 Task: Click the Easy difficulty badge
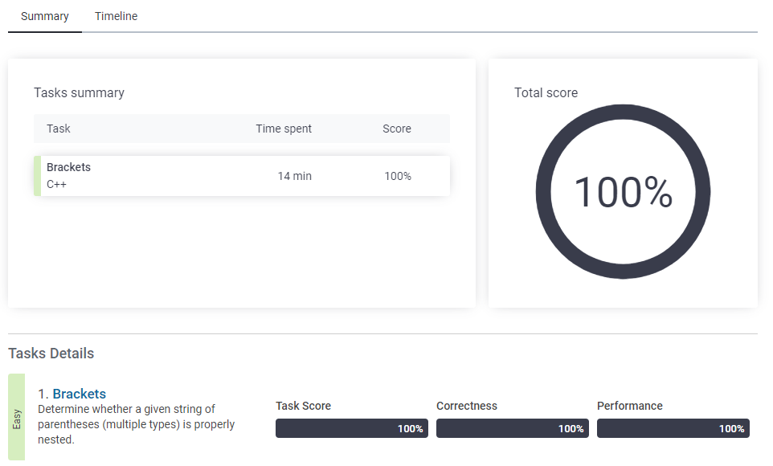click(x=17, y=417)
